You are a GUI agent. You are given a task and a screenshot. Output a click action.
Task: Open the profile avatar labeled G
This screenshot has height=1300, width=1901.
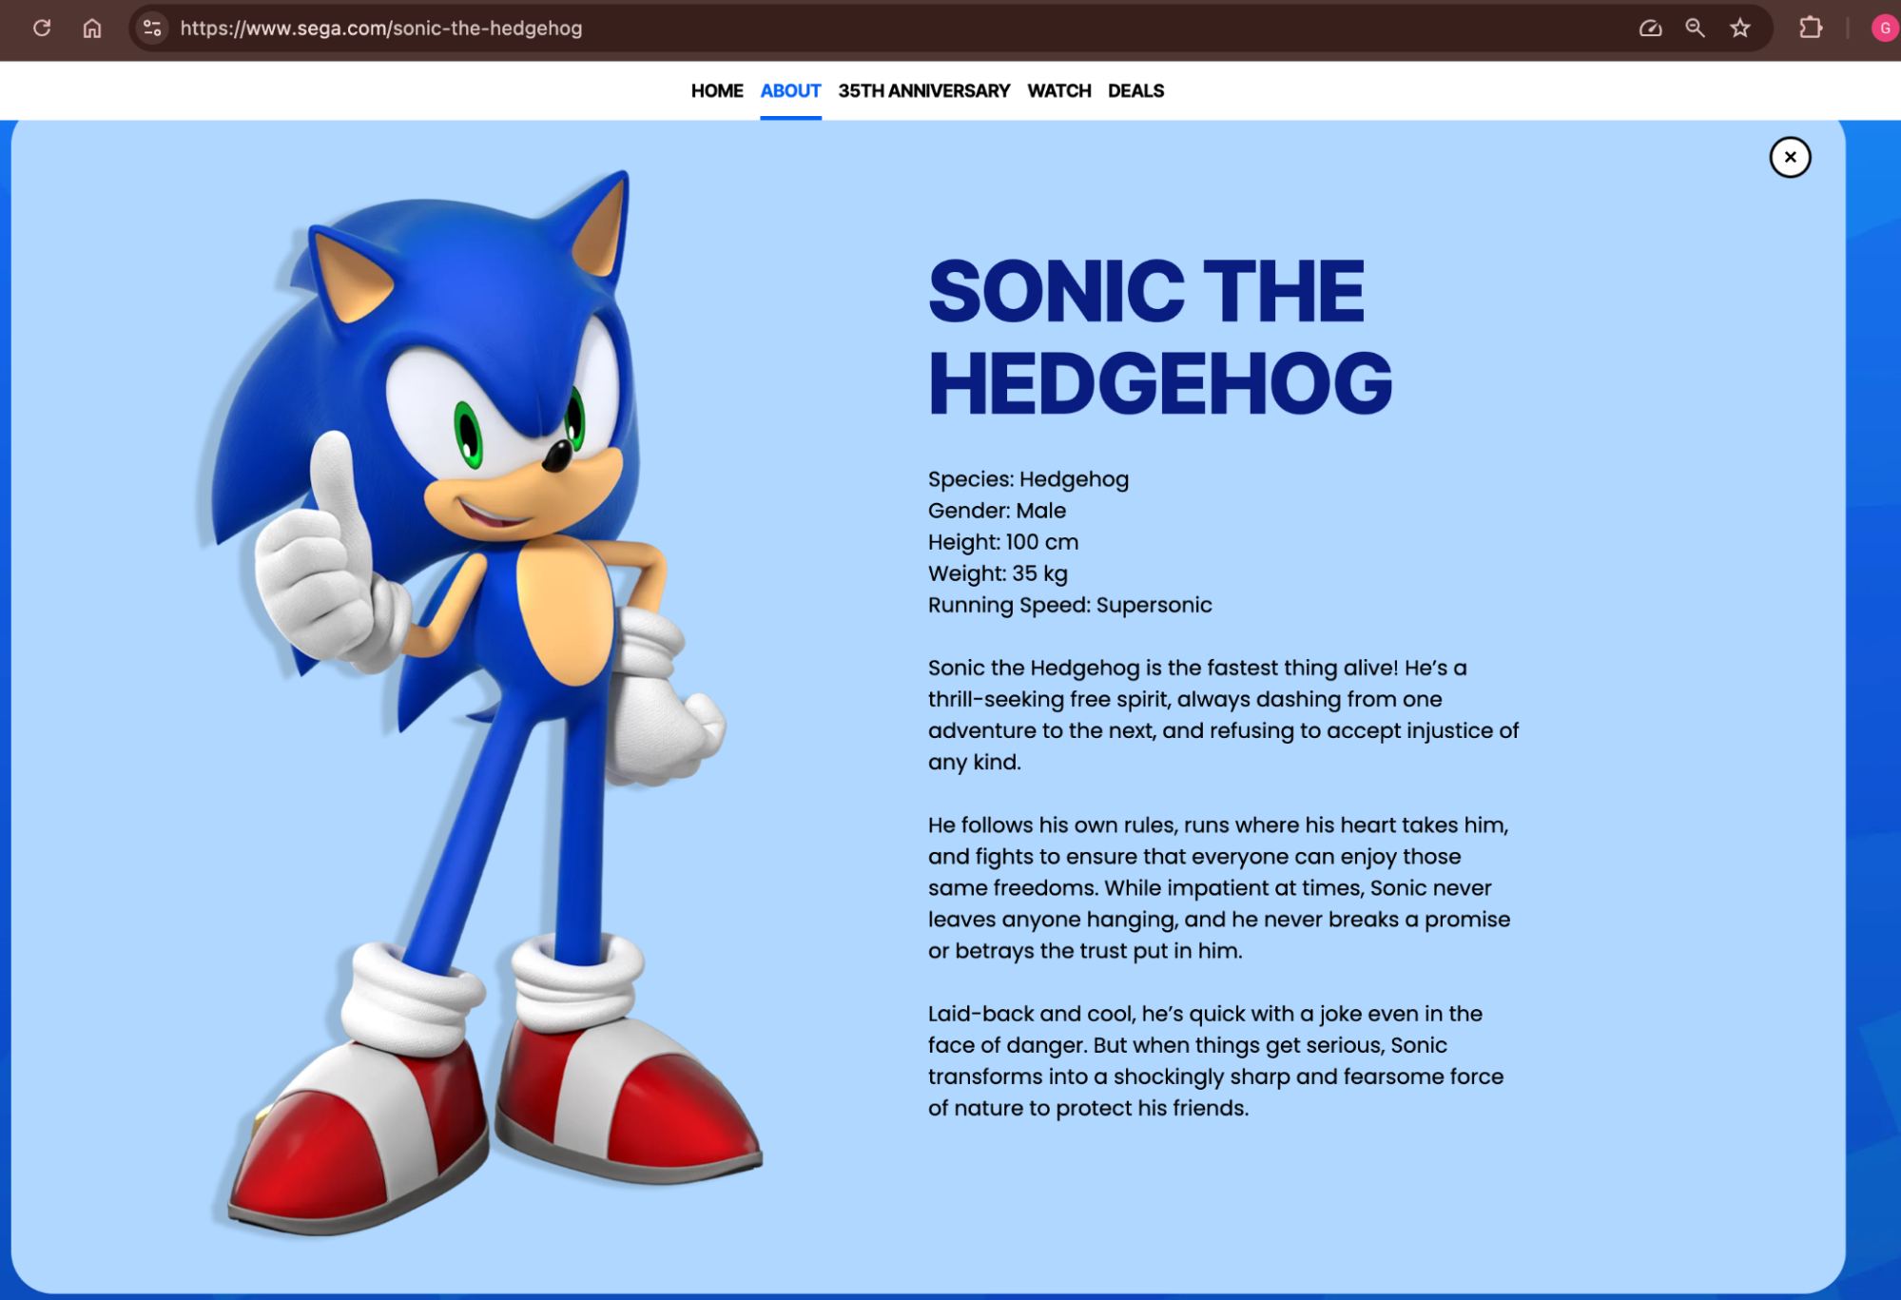click(1885, 29)
